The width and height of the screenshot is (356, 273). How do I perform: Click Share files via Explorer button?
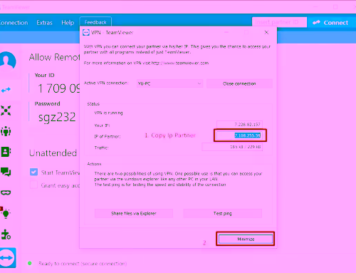click(134, 213)
